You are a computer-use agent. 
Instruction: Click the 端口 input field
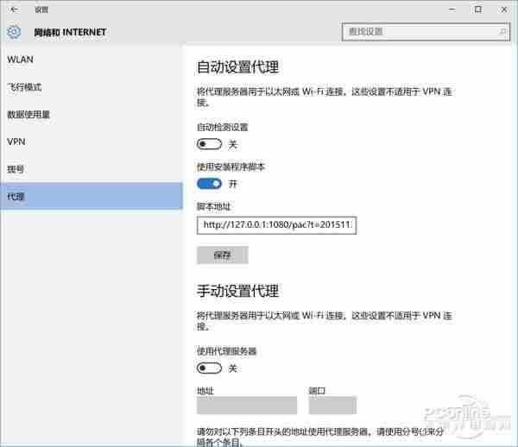332,406
